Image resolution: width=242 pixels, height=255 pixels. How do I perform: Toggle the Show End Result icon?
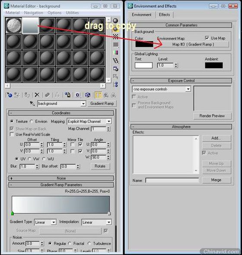[x=98, y=95]
